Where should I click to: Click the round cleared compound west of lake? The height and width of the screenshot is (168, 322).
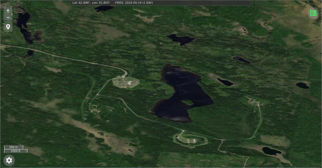click(126, 82)
